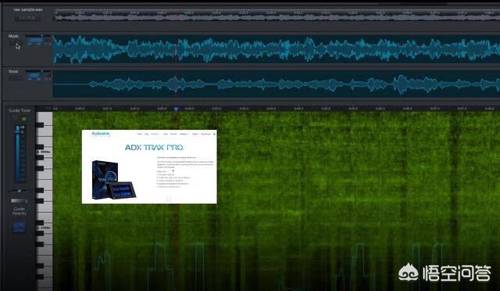Click the Music track waveform
The image size is (500, 291).
(x=276, y=49)
